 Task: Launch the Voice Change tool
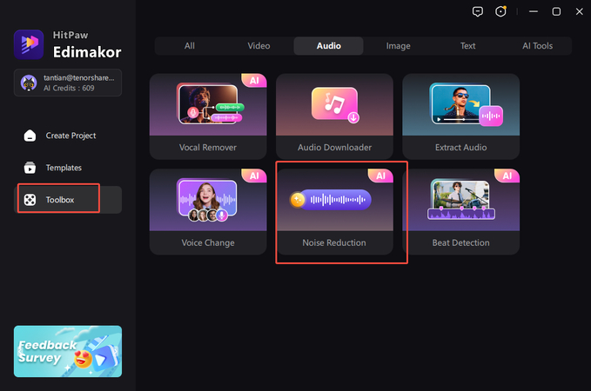point(208,211)
